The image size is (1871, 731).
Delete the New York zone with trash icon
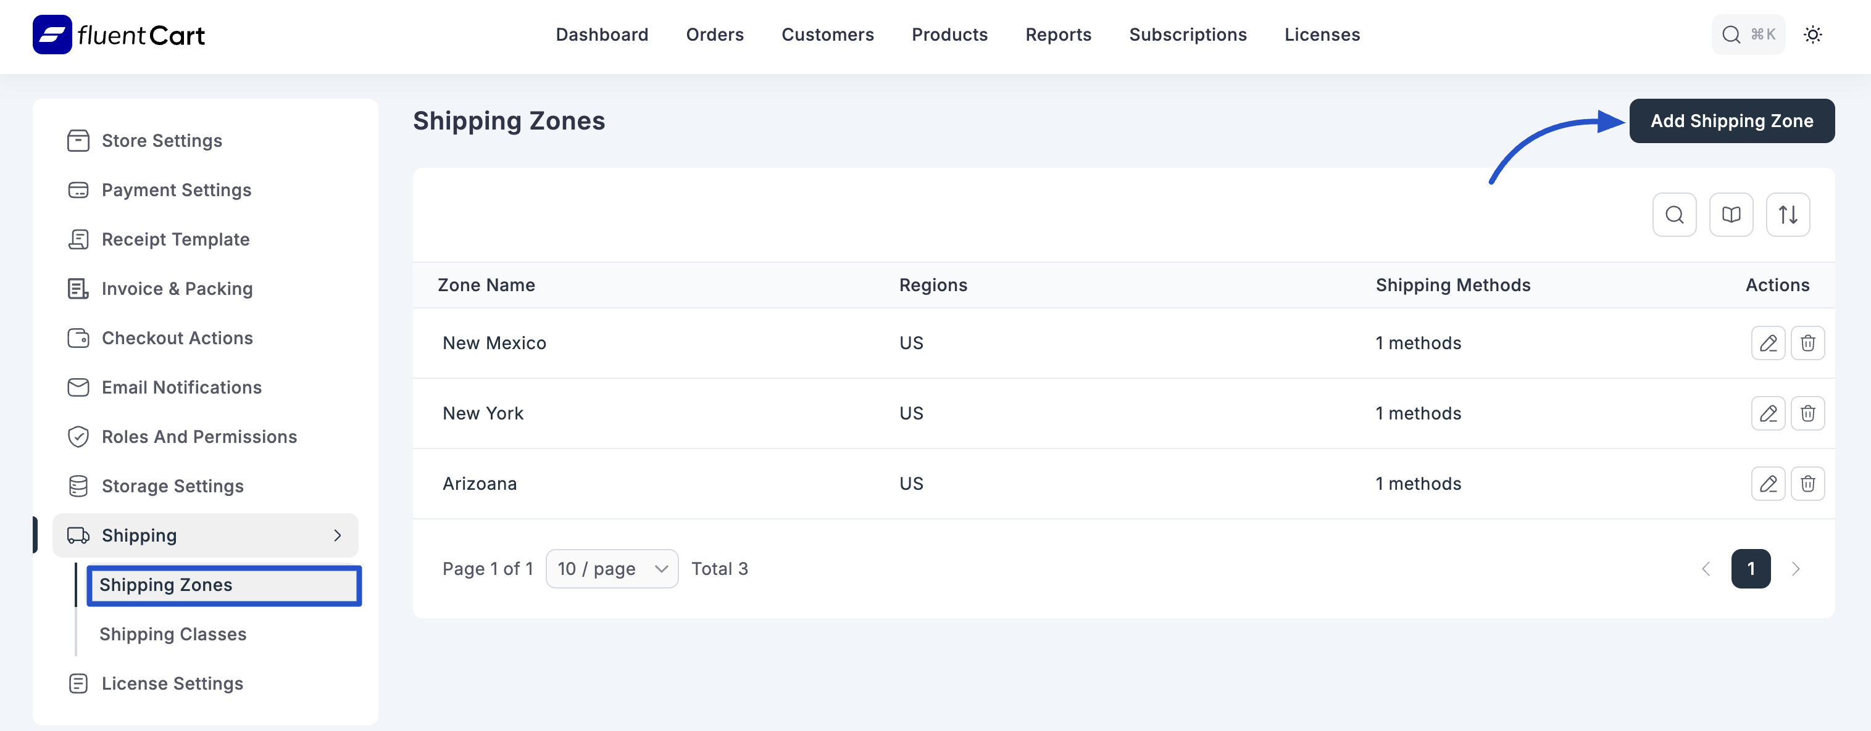[x=1809, y=412]
